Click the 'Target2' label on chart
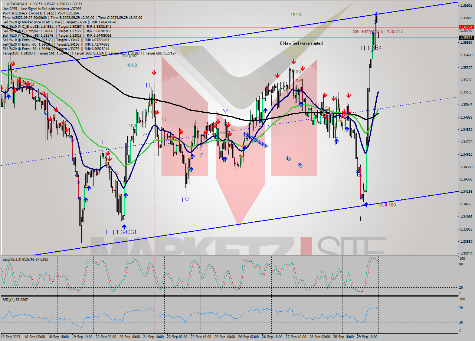This screenshot has height=341, width=475. 130,55
